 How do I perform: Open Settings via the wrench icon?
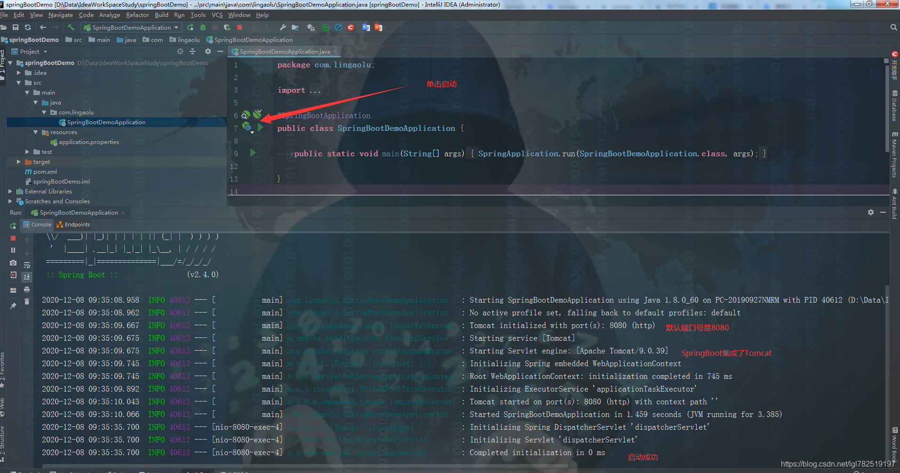tap(283, 27)
